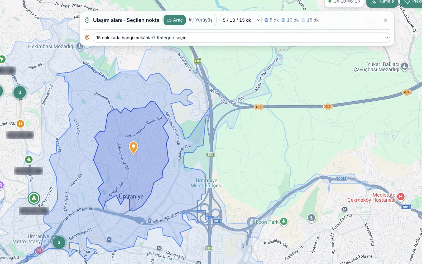Close the Ulaşım alanı panel
Screen dimensions: 422x264
click(x=385, y=20)
